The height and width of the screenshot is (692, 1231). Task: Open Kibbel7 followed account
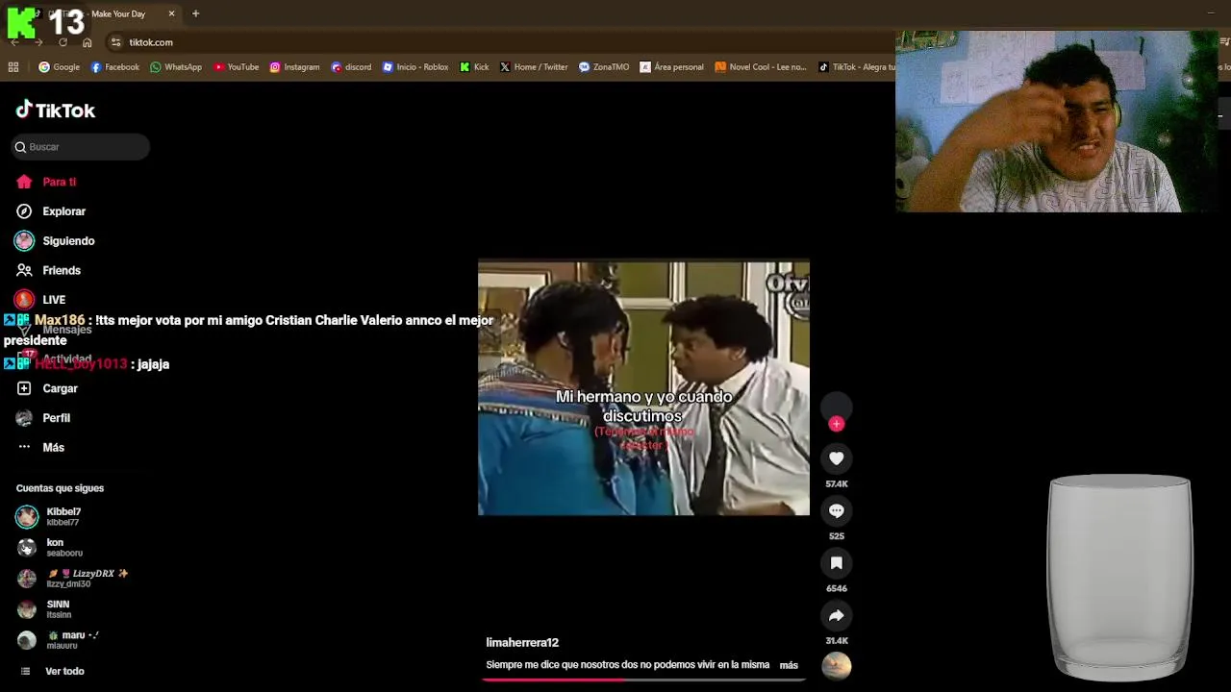point(48,517)
